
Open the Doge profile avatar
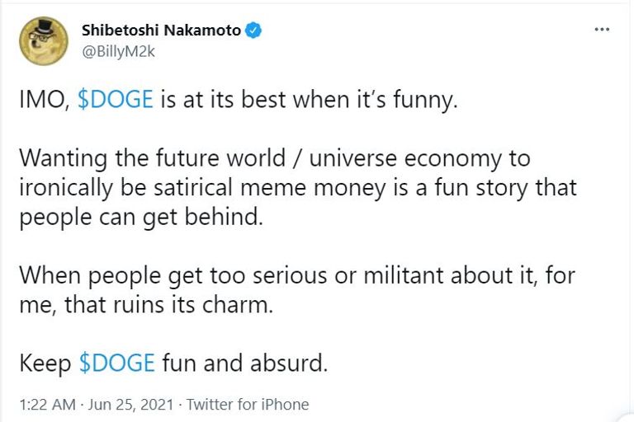41,39
